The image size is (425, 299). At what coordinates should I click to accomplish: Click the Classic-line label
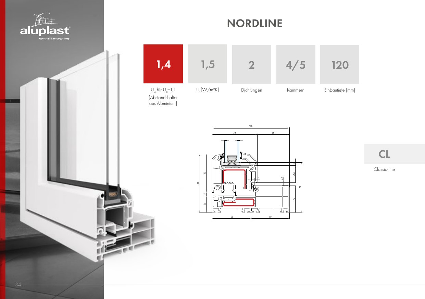point(384,169)
